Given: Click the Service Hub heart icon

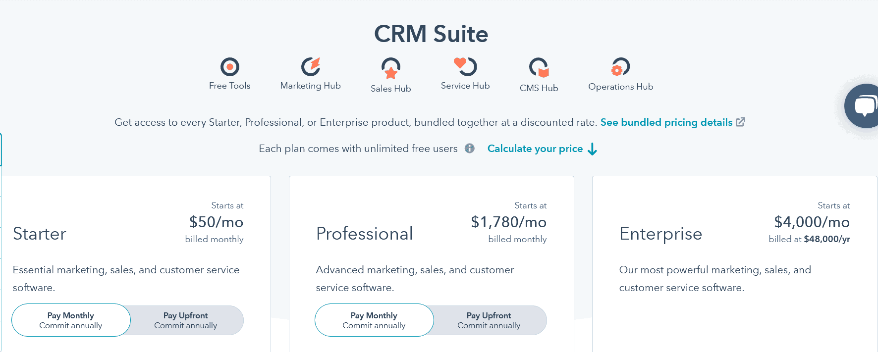Looking at the screenshot, I should tap(465, 66).
